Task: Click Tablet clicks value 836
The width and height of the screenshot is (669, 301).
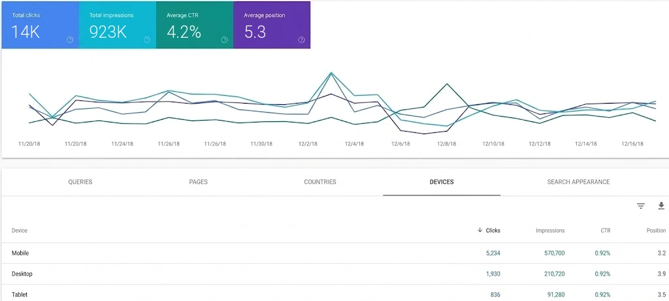Action: pyautogui.click(x=495, y=294)
